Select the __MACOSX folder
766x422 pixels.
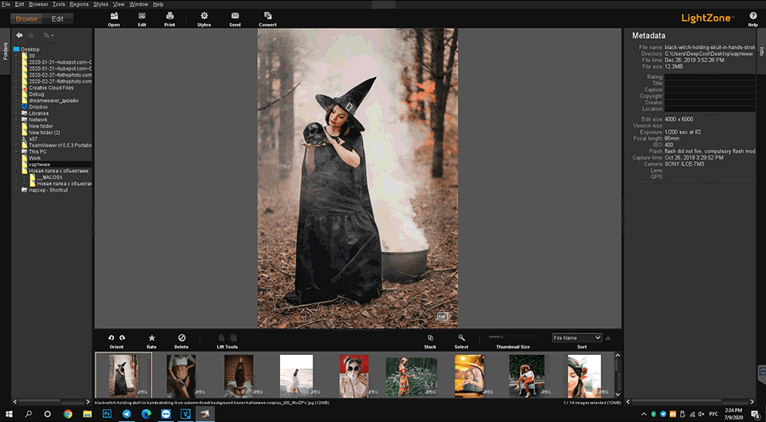click(x=49, y=177)
